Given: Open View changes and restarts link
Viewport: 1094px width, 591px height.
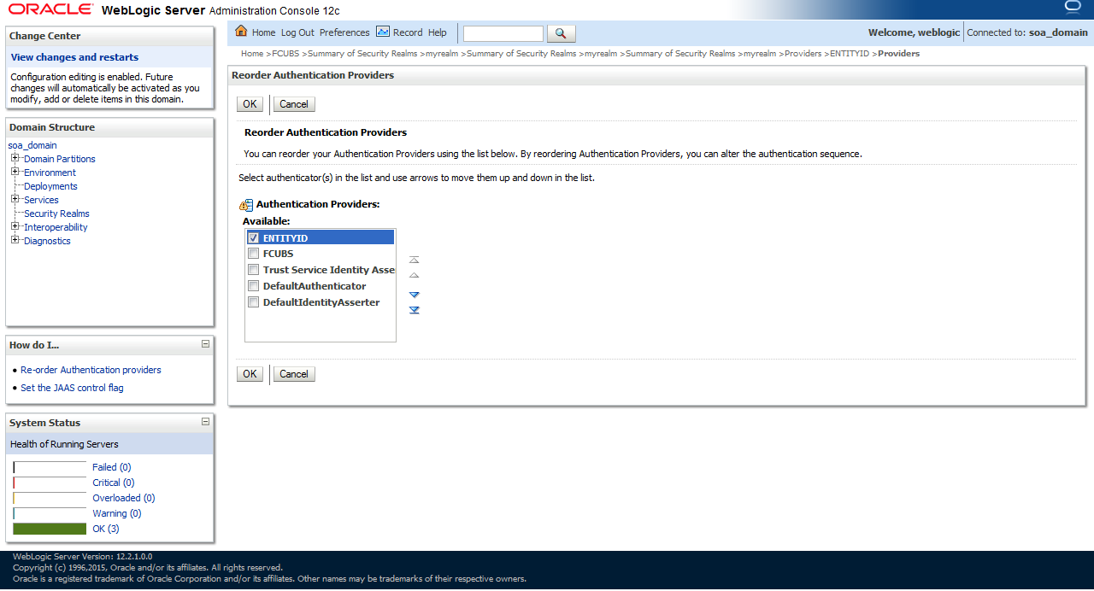Looking at the screenshot, I should coord(74,57).
